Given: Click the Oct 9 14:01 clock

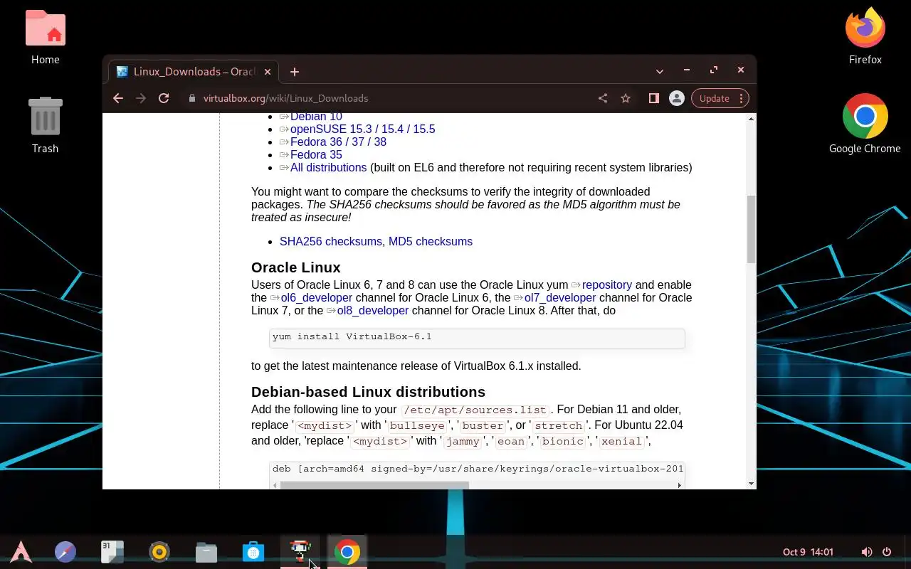Looking at the screenshot, I should tap(808, 552).
